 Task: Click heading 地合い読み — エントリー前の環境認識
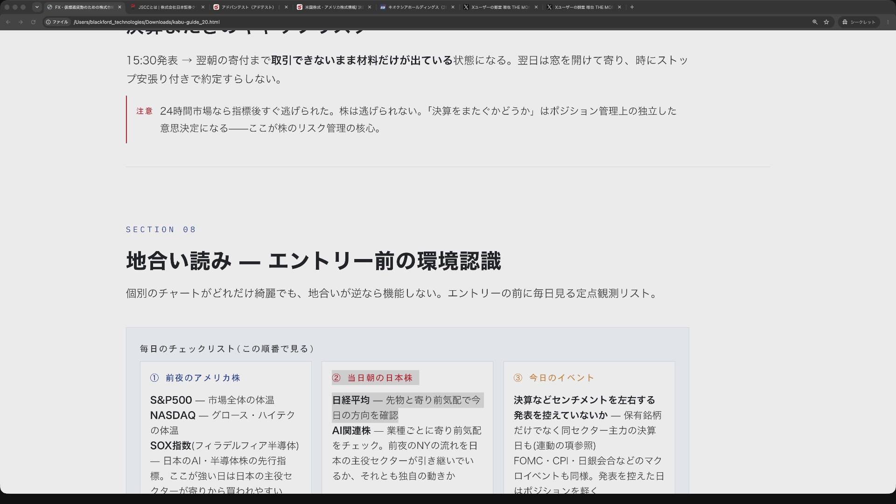click(x=314, y=261)
